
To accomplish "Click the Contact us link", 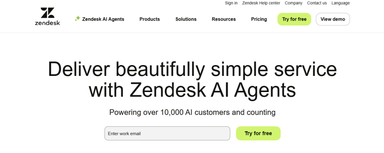I will 317,3.
